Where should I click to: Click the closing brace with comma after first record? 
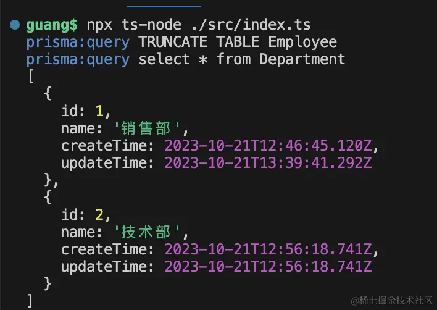52,180
